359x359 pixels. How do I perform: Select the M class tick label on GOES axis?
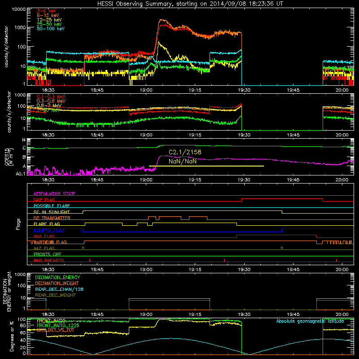tap(24, 140)
